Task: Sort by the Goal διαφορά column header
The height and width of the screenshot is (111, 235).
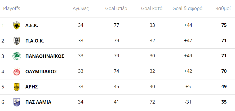Action: click(x=188, y=8)
